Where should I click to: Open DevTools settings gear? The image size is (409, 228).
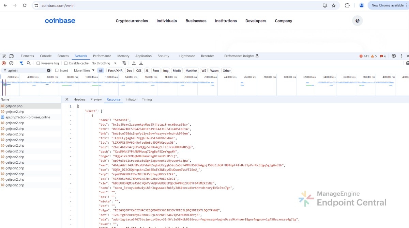394,56
